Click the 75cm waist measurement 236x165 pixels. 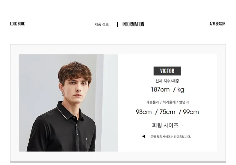[167, 112]
